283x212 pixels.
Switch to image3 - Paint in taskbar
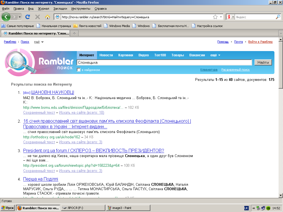pos(128,208)
